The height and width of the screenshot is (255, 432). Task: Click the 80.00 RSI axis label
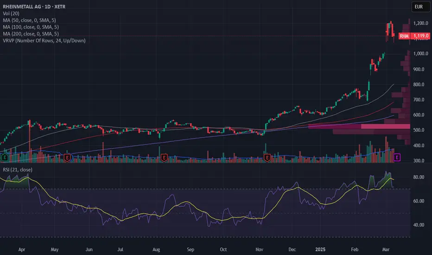coord(419,177)
